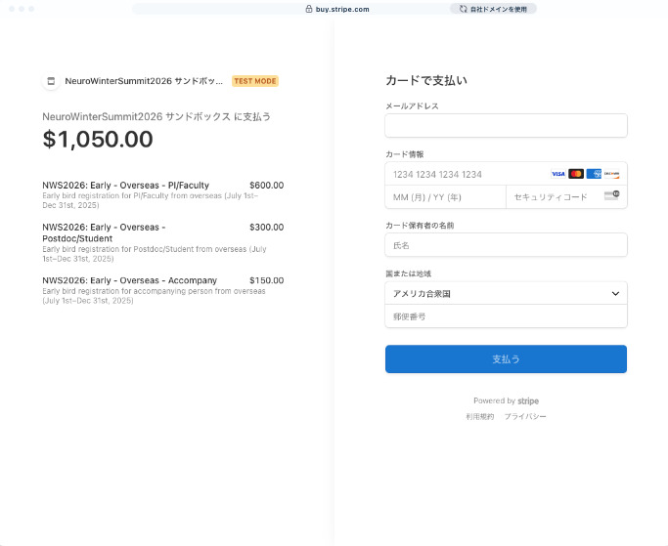The image size is (668, 546).
Task: Focus the 郵便番号 postal code field
Action: (x=506, y=316)
